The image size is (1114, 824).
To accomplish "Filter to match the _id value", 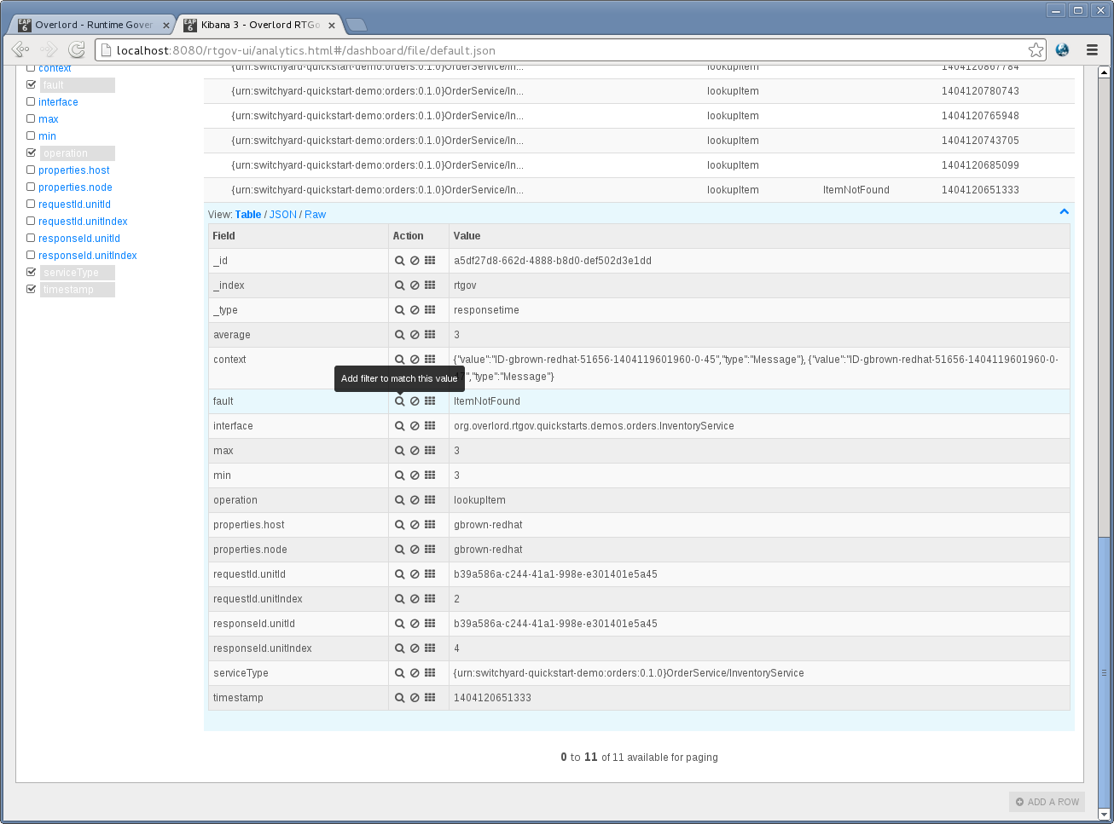I will tap(400, 260).
